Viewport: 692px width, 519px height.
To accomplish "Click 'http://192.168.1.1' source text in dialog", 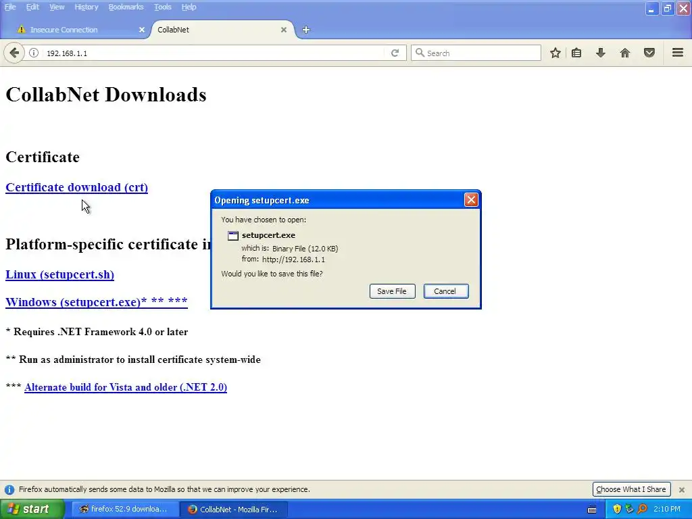I will point(293,259).
